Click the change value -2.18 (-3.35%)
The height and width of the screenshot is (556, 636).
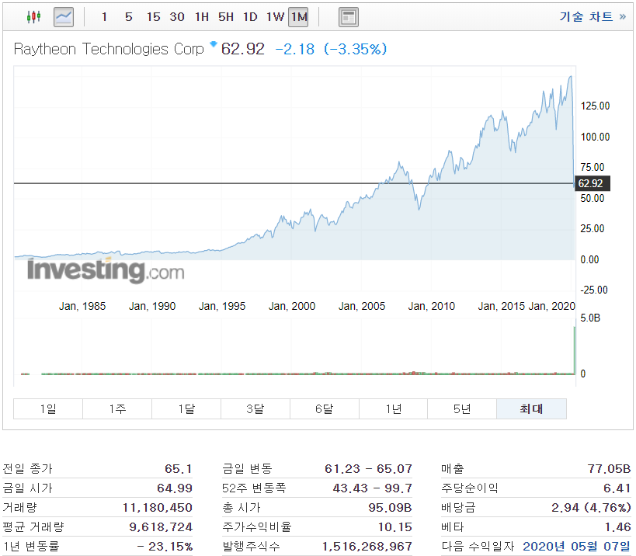(x=331, y=50)
